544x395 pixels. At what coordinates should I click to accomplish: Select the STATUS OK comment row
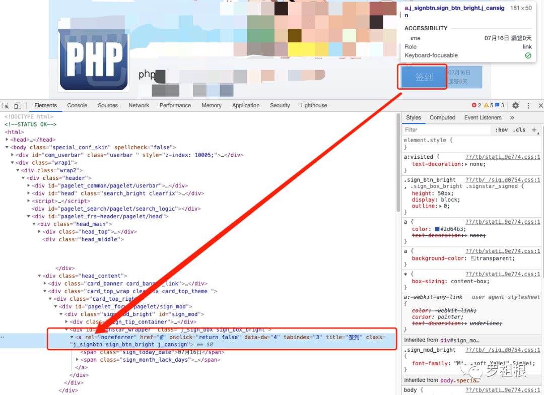(30, 124)
